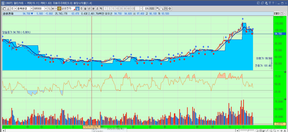This screenshot has width=288, height=132.
Task: Switch to 분 (minute) chart period
Action: pyautogui.click(x=93, y=9)
